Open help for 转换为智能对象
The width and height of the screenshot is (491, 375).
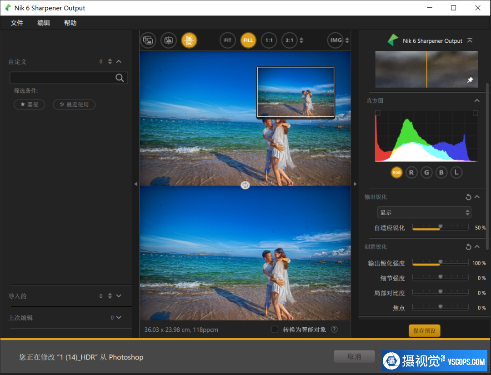[335, 329]
